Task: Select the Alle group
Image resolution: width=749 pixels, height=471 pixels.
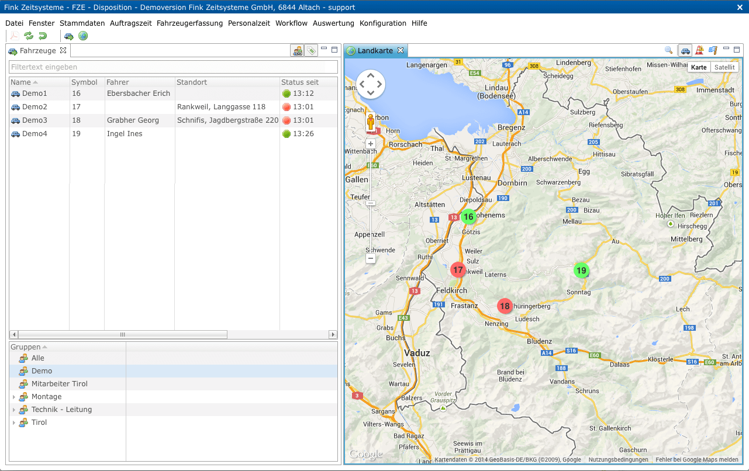Action: (x=174, y=358)
